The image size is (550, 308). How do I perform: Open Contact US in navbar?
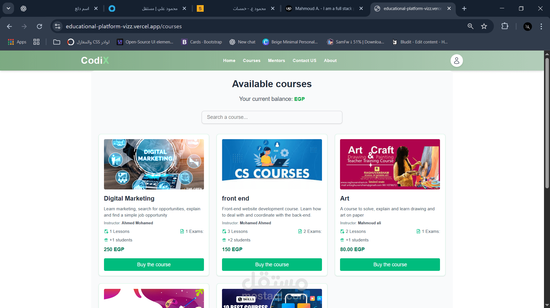click(x=305, y=61)
